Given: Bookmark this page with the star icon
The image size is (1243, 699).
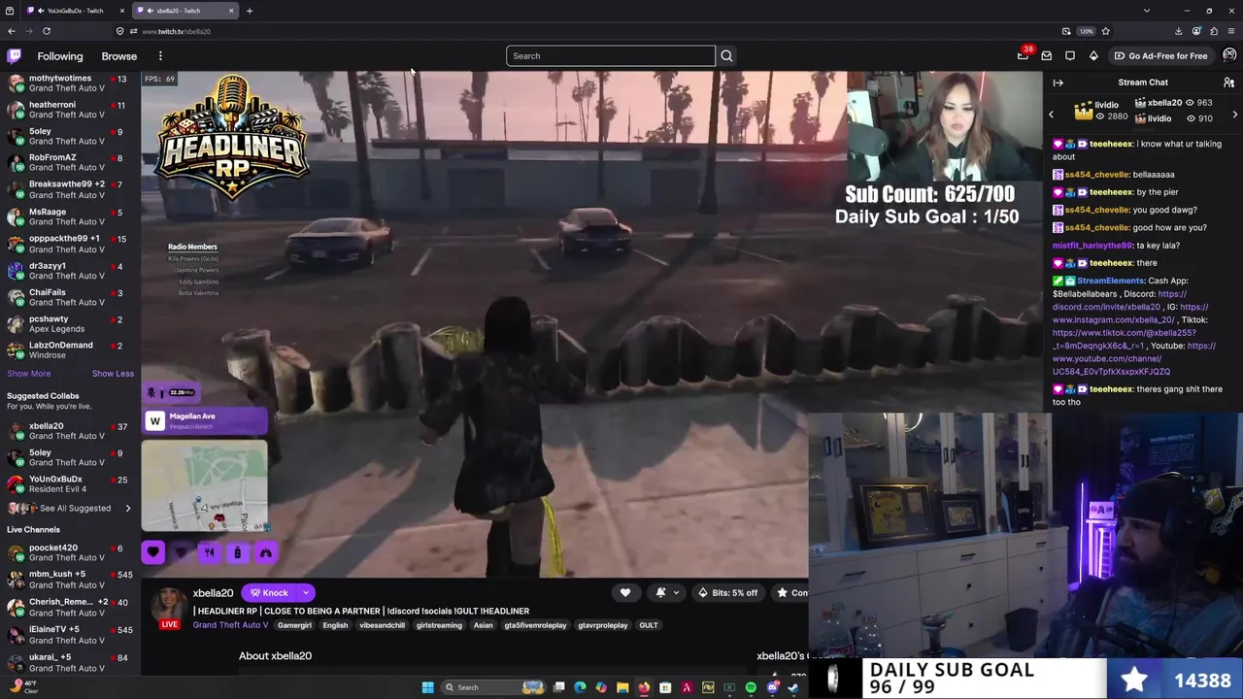Looking at the screenshot, I should pos(1105,31).
